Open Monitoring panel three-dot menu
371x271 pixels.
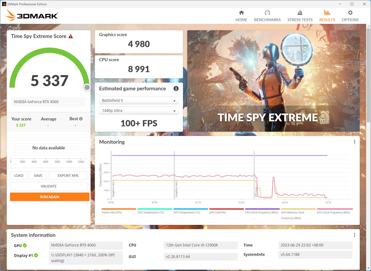pyautogui.click(x=355, y=142)
